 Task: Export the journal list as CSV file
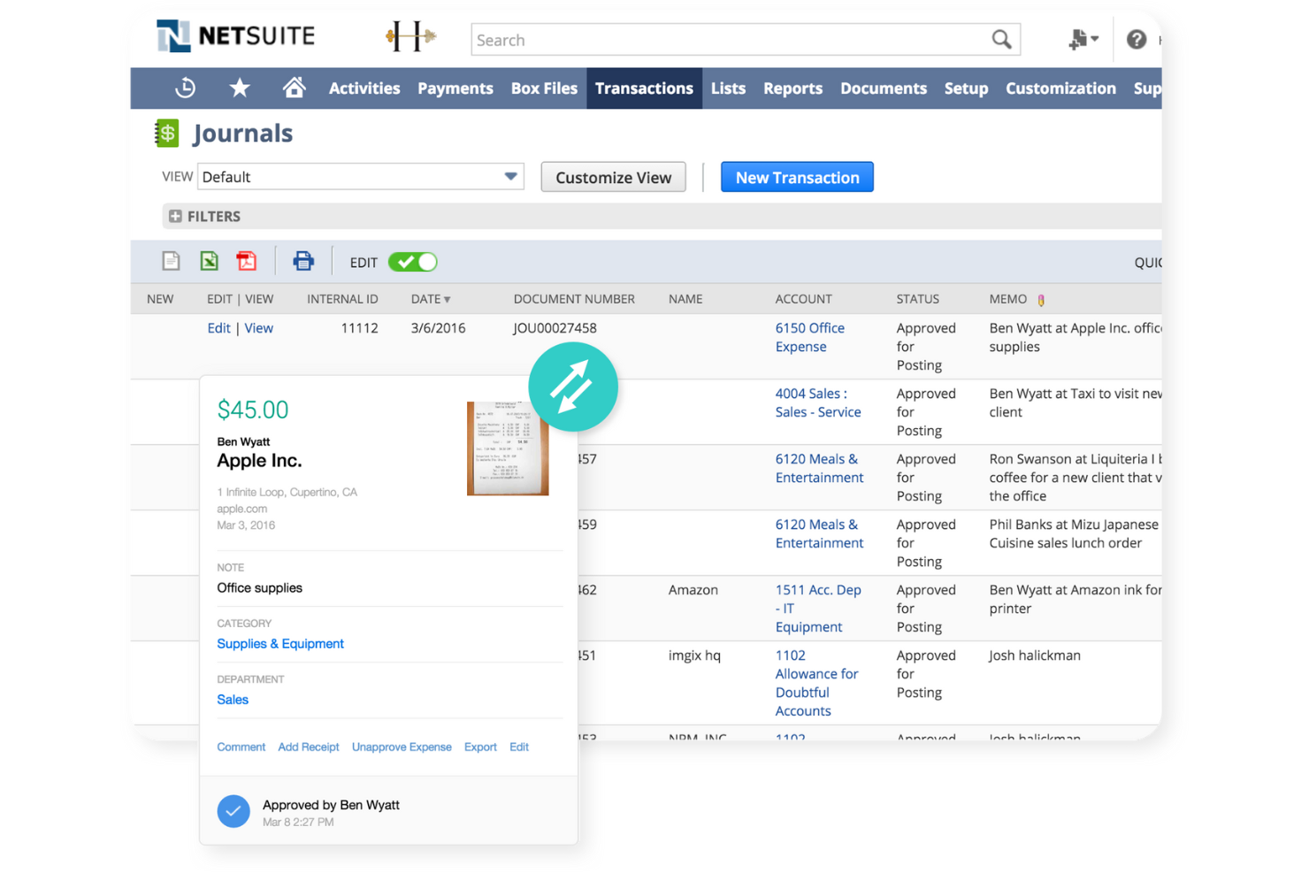171,260
